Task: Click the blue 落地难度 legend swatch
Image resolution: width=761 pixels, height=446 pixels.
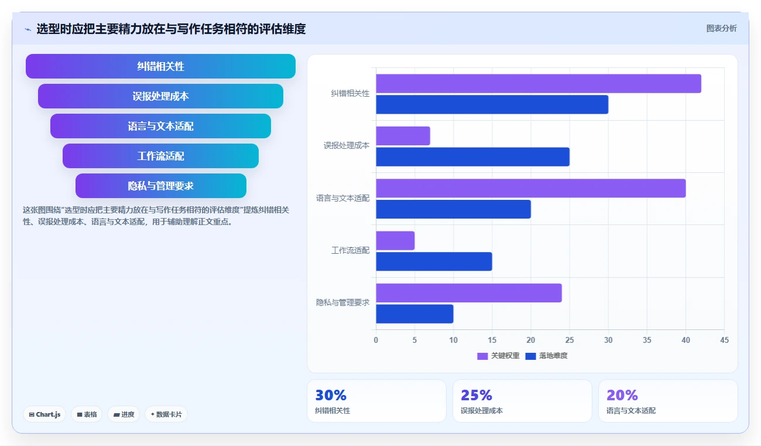Action: point(530,356)
